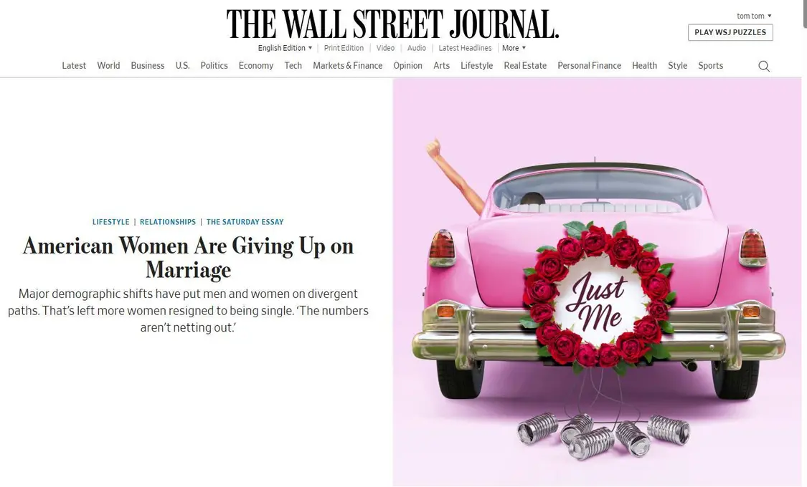Viewport: 807px width, 487px height.
Task: Go to the Style section
Action: tap(677, 66)
